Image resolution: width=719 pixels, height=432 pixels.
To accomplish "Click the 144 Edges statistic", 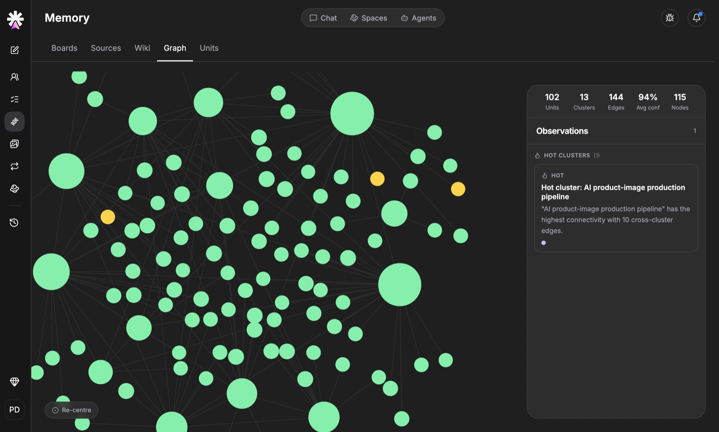I will pos(616,101).
